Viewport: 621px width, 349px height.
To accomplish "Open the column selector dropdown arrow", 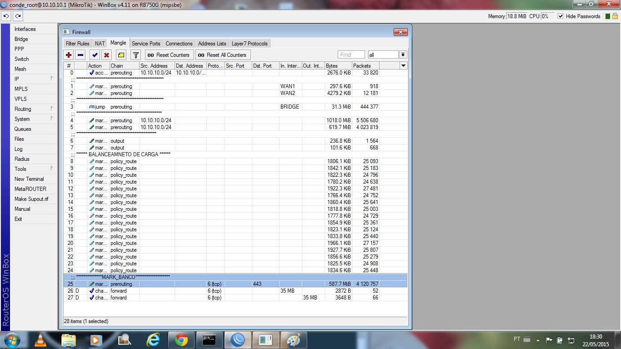I will coord(403,66).
